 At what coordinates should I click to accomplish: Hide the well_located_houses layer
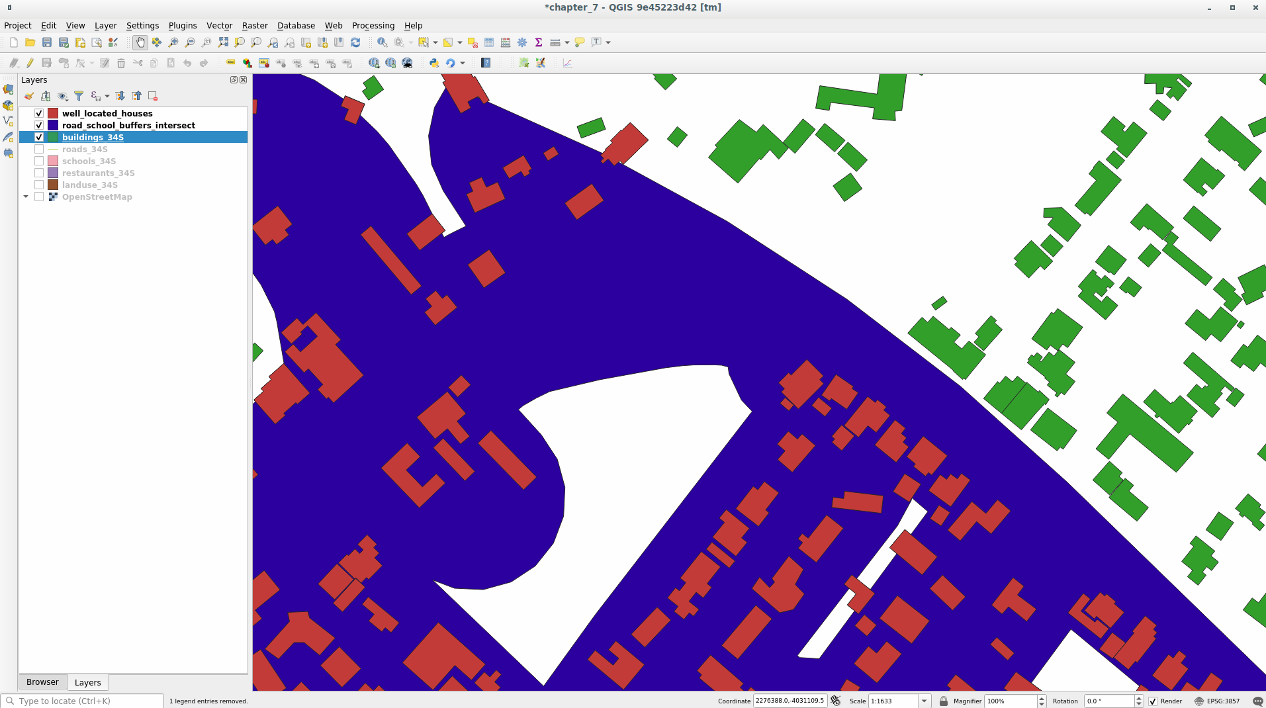(x=39, y=113)
